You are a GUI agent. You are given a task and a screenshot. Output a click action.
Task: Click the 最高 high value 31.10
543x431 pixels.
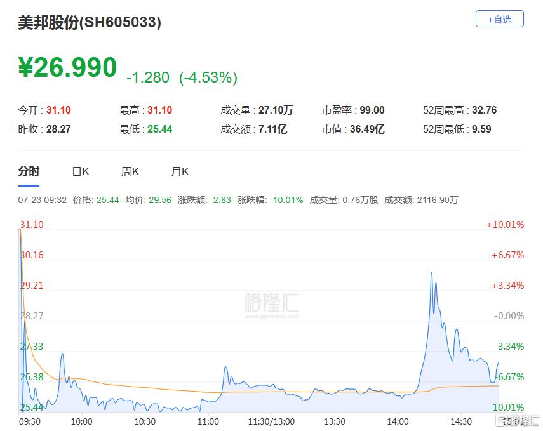click(159, 110)
